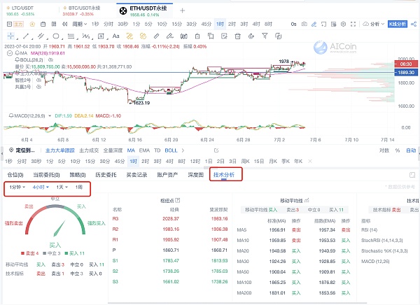Select the horizontal lines drawing tool
Image resolution: width=420 pixels, height=305 pixels.
tap(71, 36)
